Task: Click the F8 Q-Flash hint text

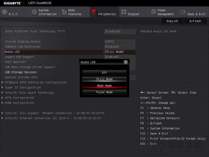Action: 151,123
